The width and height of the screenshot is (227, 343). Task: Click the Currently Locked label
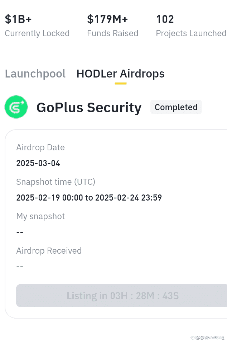pos(37,33)
